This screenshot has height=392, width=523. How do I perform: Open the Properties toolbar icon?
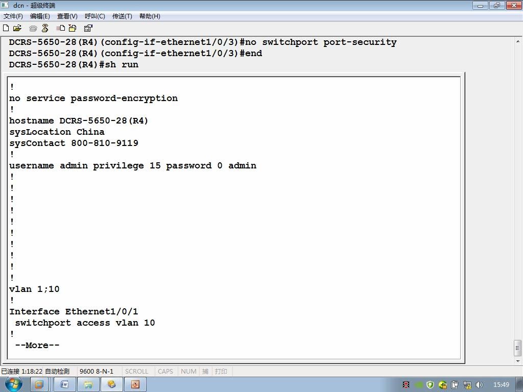click(88, 28)
